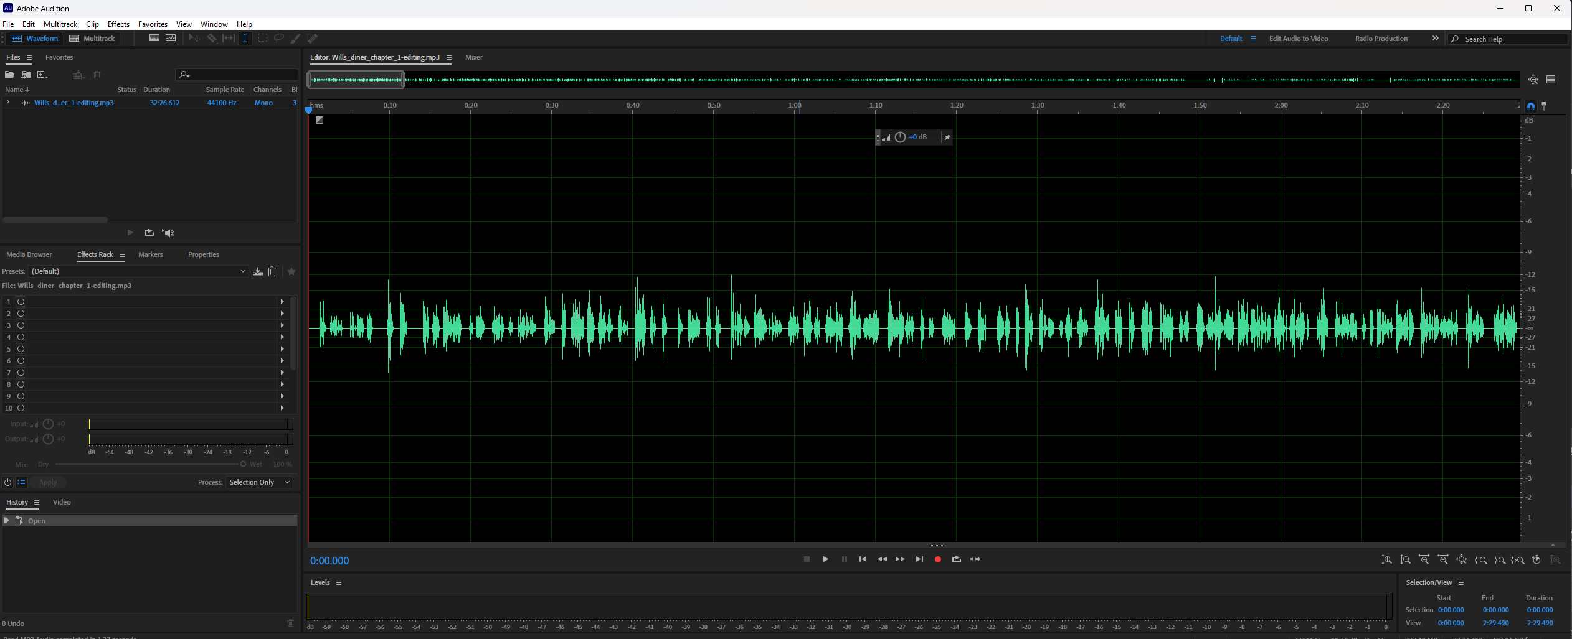Switch to the Markers tab
Image resolution: width=1572 pixels, height=639 pixels.
[150, 254]
